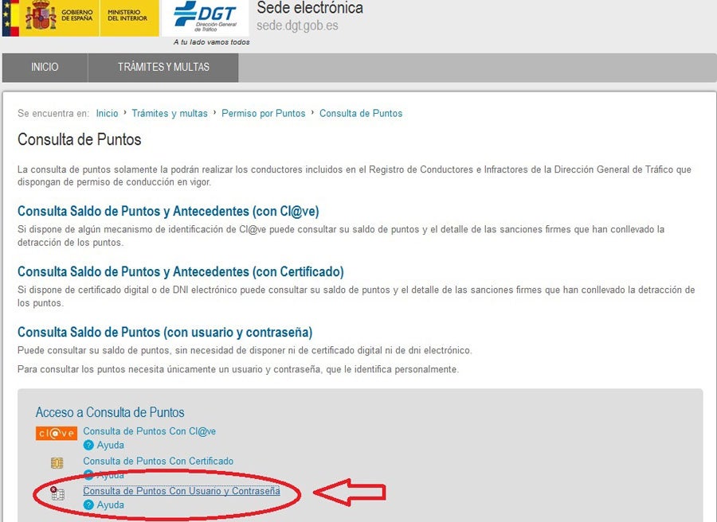Open Consulta Saldo de Puntos y Antecedentes (con Certificado)

181,271
